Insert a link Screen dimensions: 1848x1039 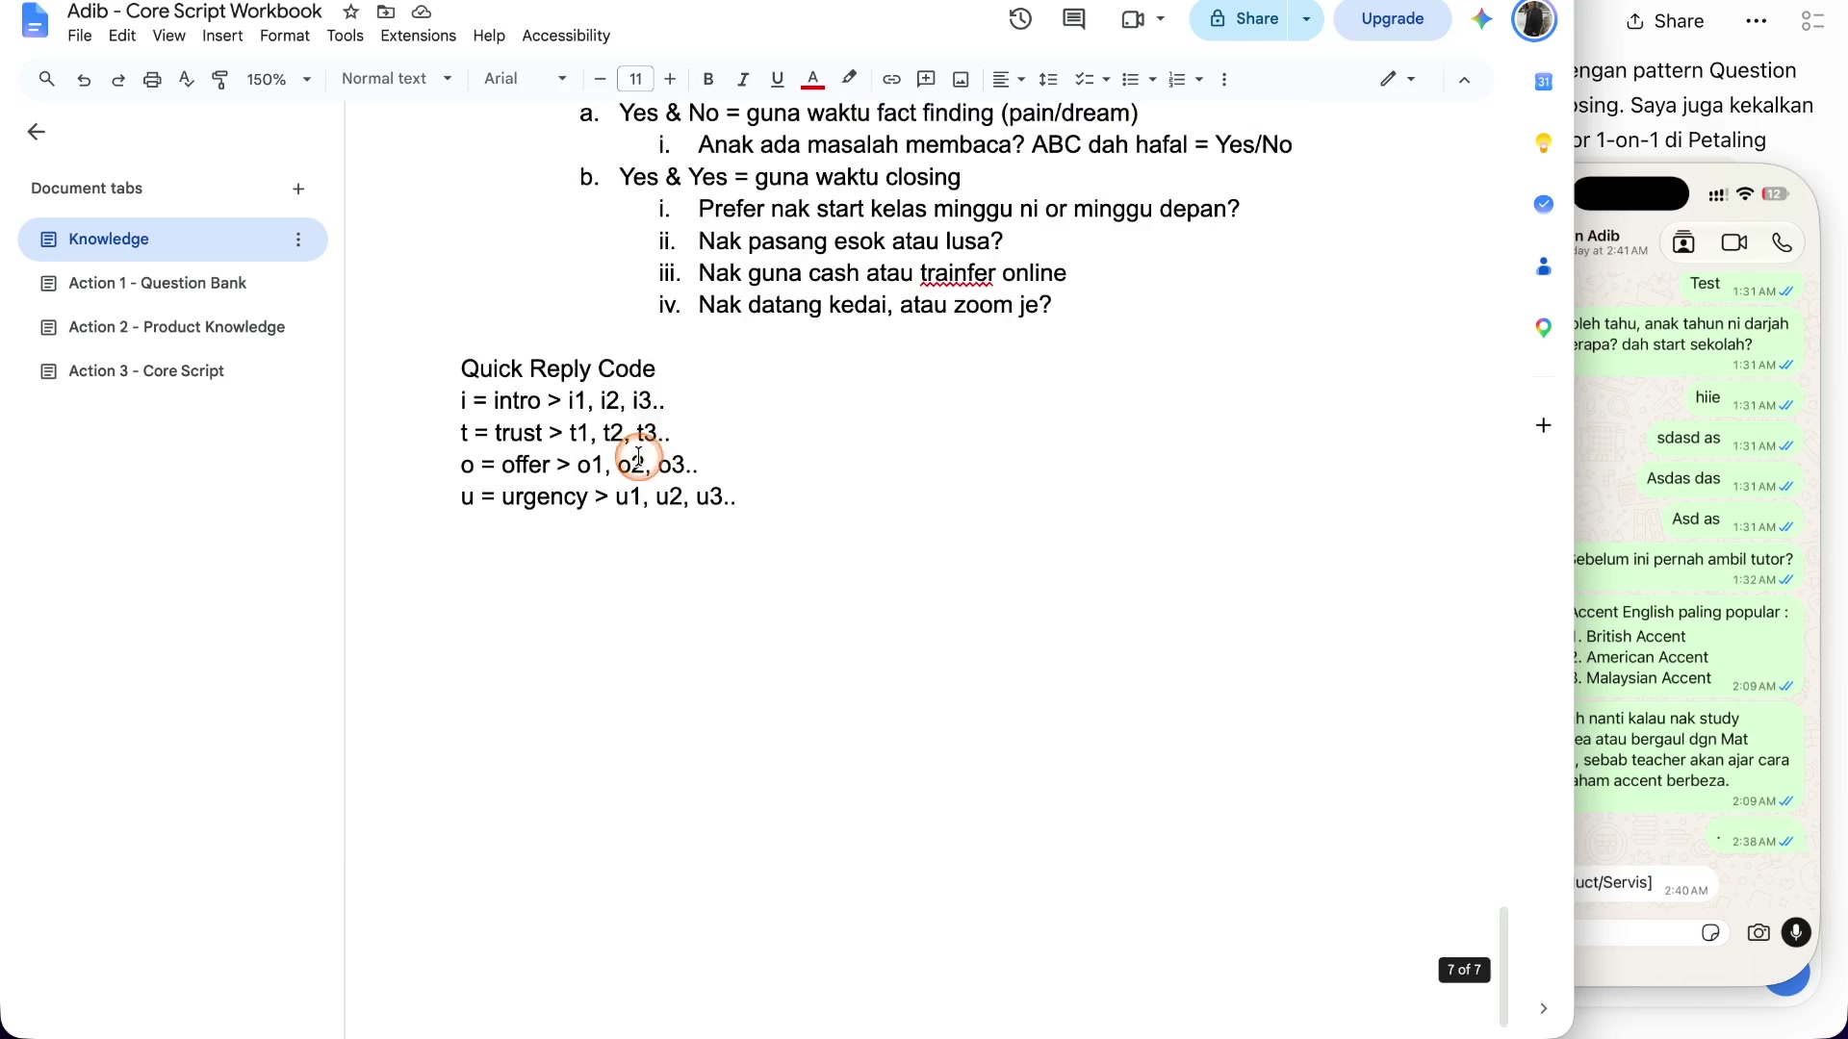(x=891, y=80)
